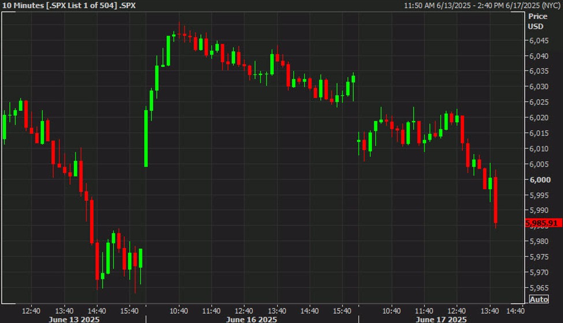Select the June 17 2025 date label
Screen dimensions: 563x323
[441, 319]
